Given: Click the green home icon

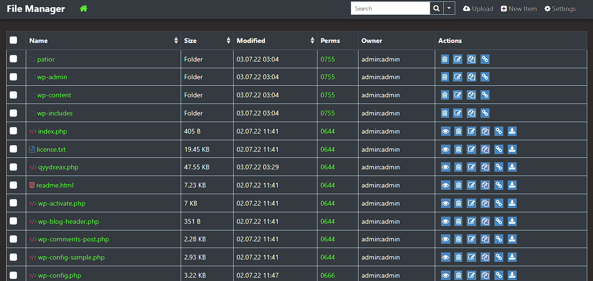Looking at the screenshot, I should 84,9.
